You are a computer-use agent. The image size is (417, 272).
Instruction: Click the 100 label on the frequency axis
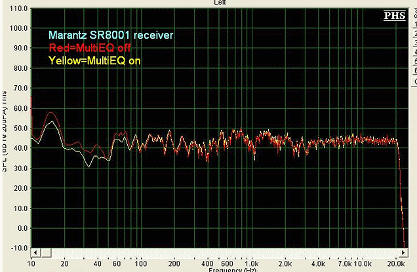(x=141, y=263)
